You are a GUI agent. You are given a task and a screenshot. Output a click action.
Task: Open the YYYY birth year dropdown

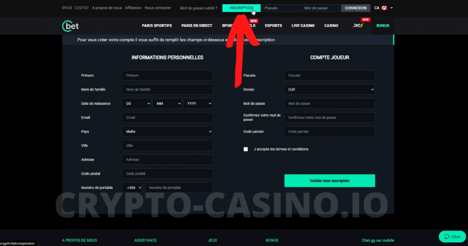(198, 104)
